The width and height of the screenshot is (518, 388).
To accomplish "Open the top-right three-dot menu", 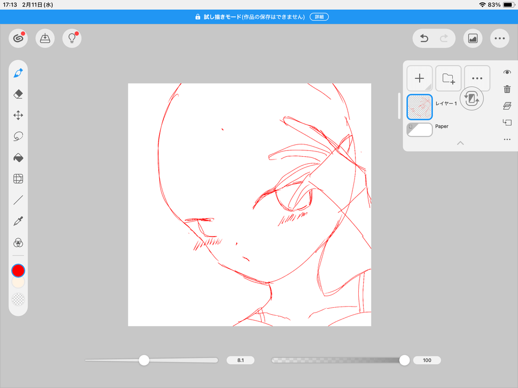I will [500, 38].
